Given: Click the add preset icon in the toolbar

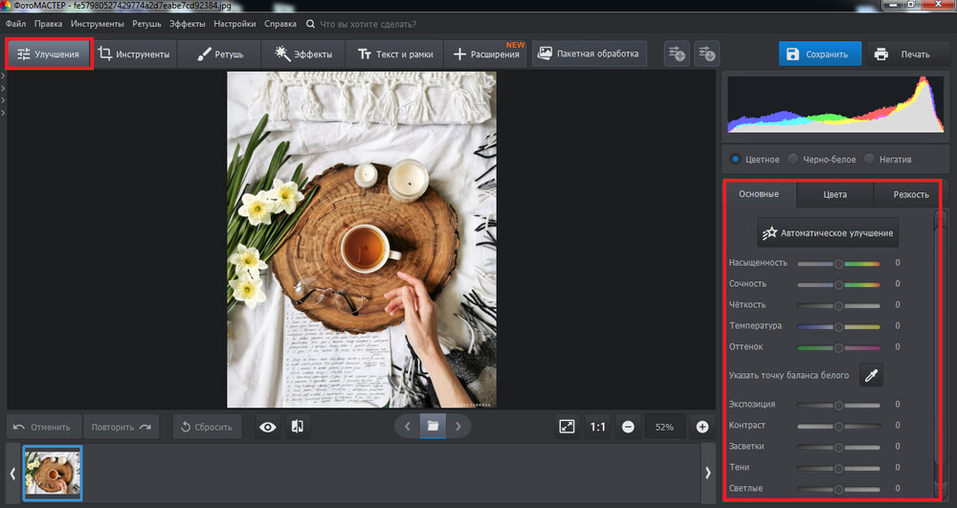Looking at the screenshot, I should point(677,55).
